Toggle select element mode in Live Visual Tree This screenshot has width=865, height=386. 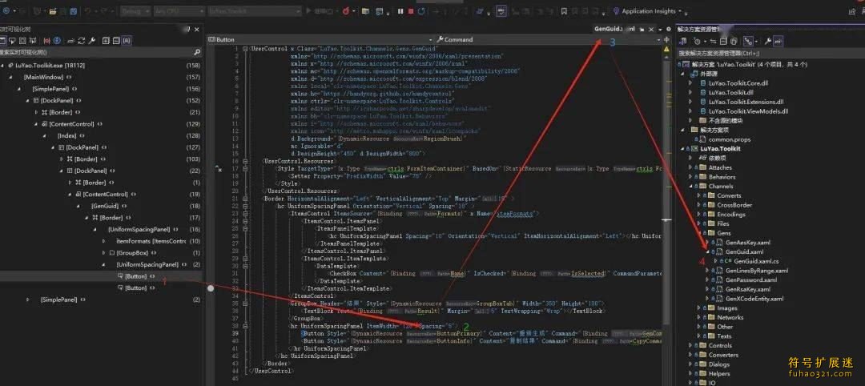11,41
